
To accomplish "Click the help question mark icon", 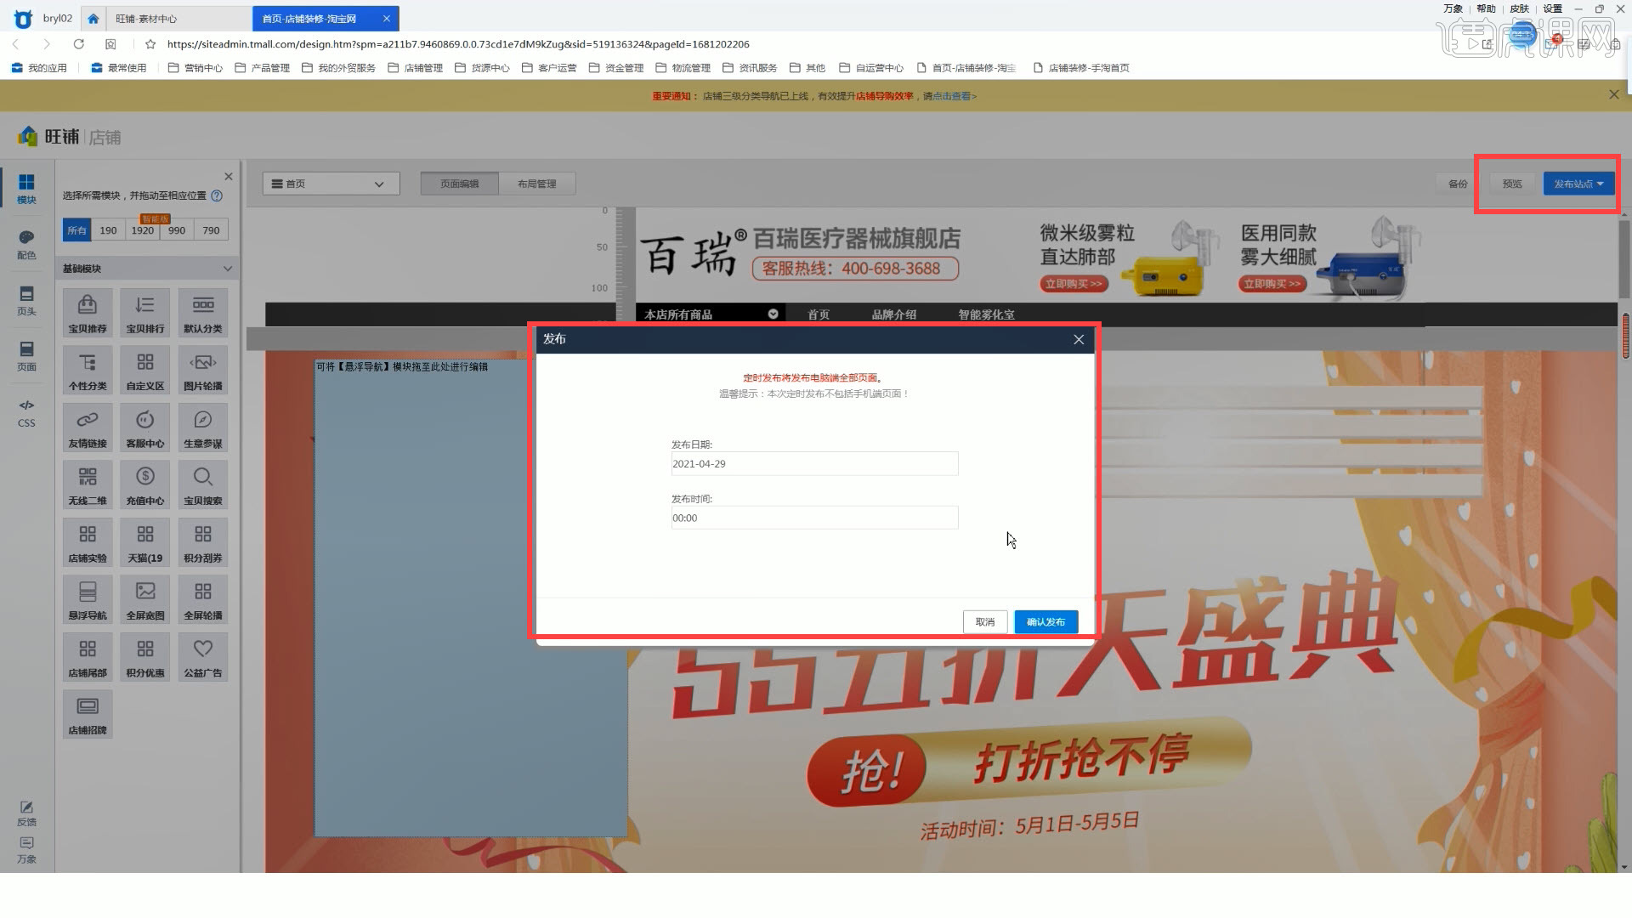I will point(217,195).
